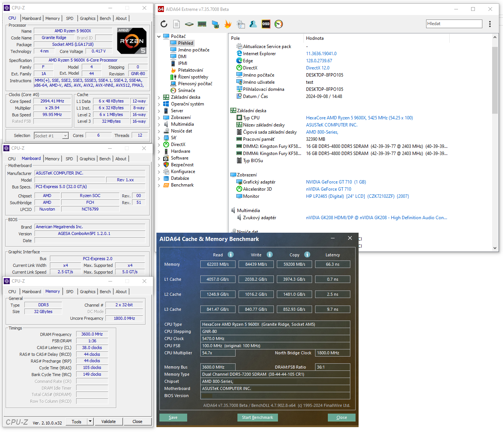Open CPU tab in bottom CPU-Z window
The height and width of the screenshot is (432, 503).
[x=12, y=292]
